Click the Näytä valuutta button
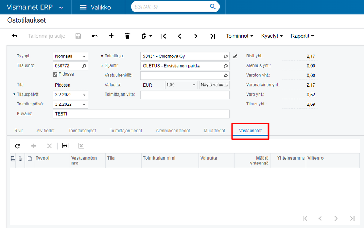The width and height of the screenshot is (364, 228). (214, 85)
